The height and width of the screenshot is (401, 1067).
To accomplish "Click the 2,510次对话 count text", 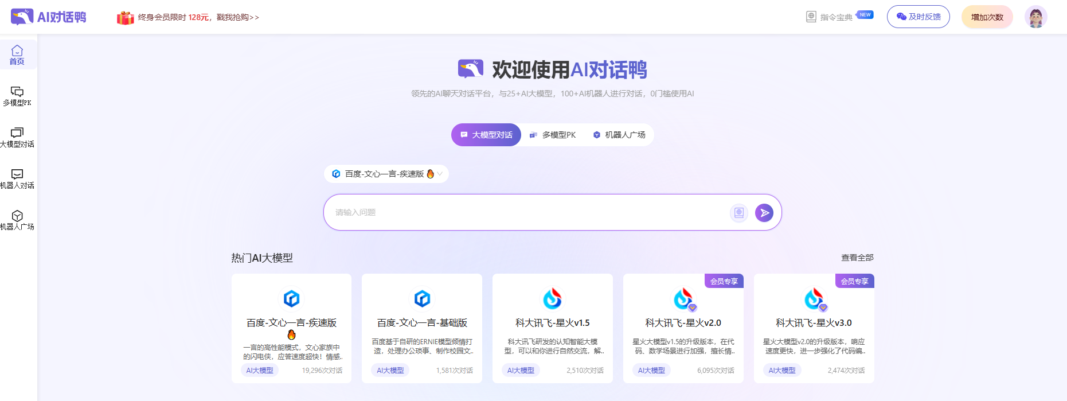I will tap(585, 371).
